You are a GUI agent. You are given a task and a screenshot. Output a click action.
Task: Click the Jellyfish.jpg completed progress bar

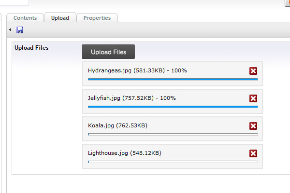click(x=173, y=107)
